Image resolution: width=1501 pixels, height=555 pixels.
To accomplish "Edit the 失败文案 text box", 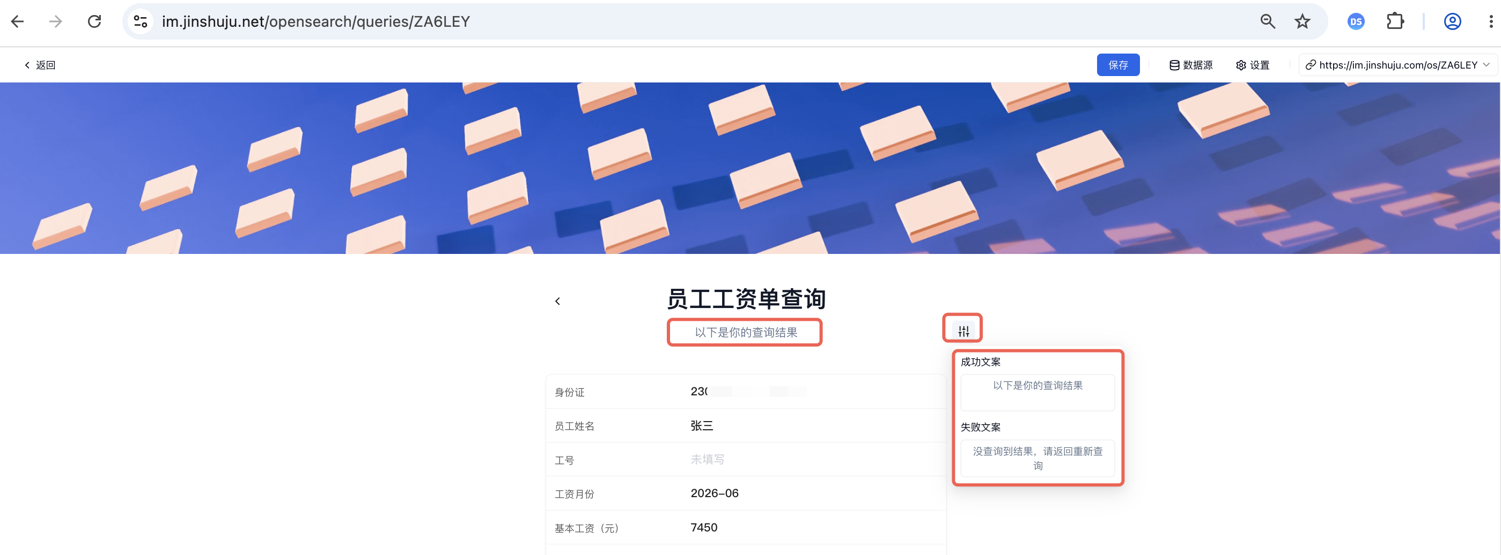I will 1037,459.
